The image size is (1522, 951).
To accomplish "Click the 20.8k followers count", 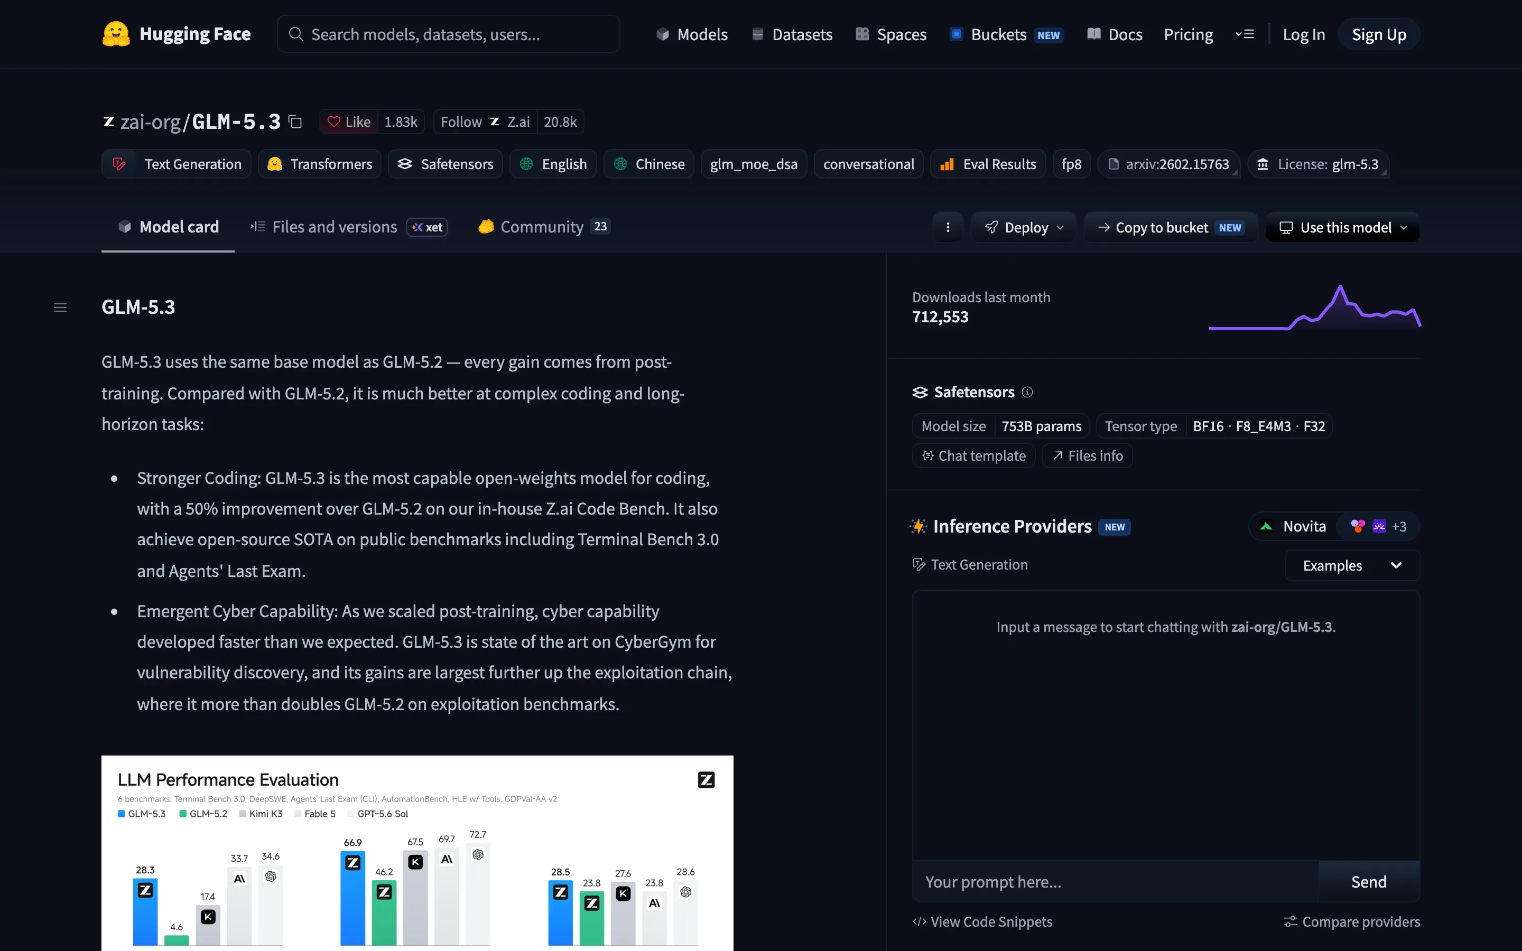I will click(x=560, y=122).
